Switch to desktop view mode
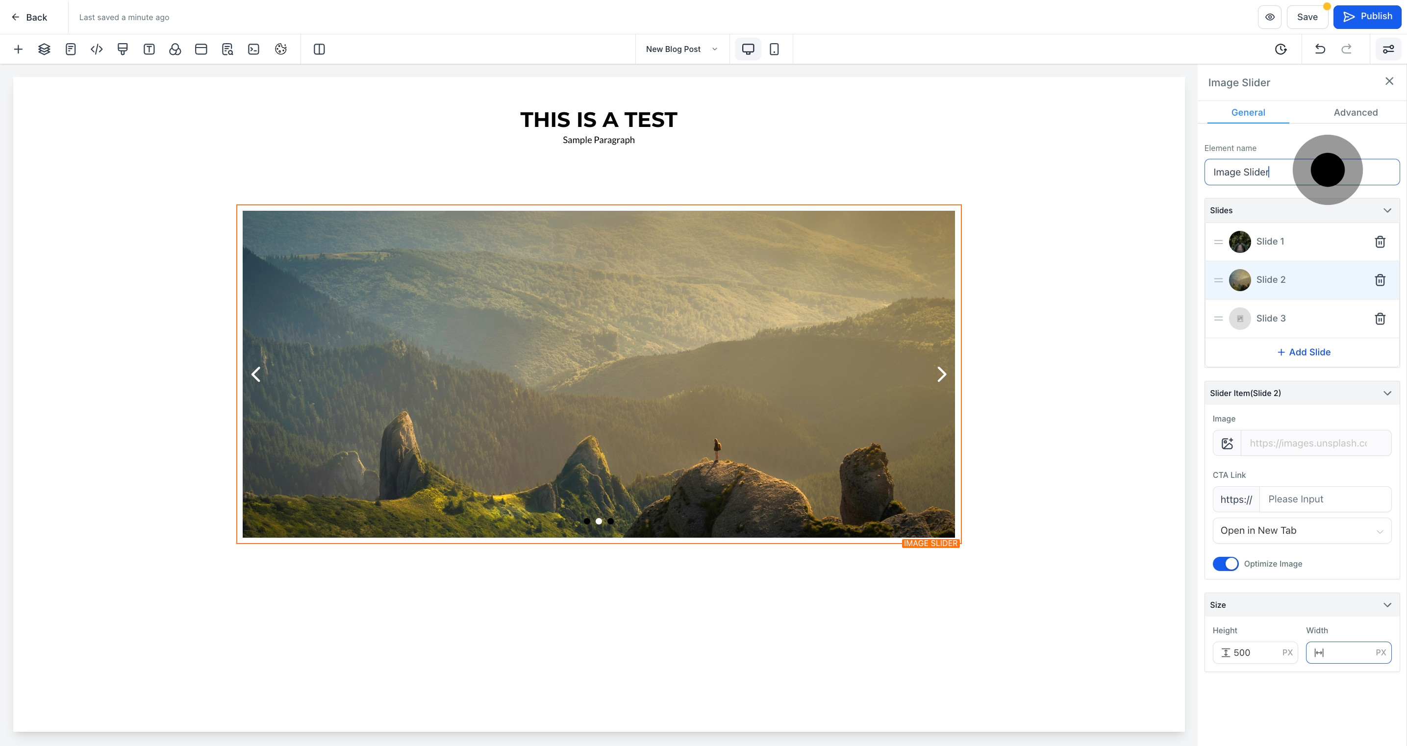1407x746 pixels. [748, 49]
